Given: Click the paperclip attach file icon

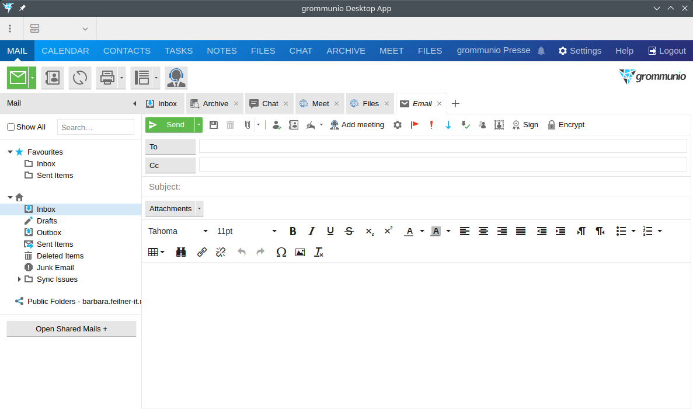Looking at the screenshot, I should click(x=248, y=125).
